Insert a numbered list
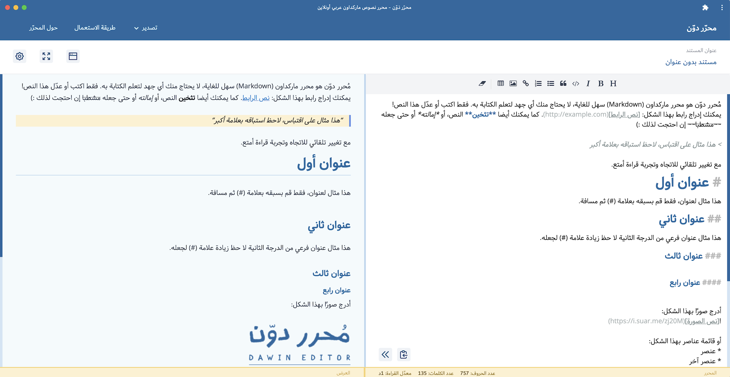This screenshot has width=730, height=377. tap(538, 83)
